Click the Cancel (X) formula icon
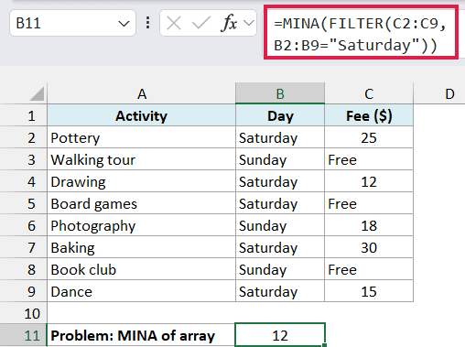The height and width of the screenshot is (347, 465). 174,23
